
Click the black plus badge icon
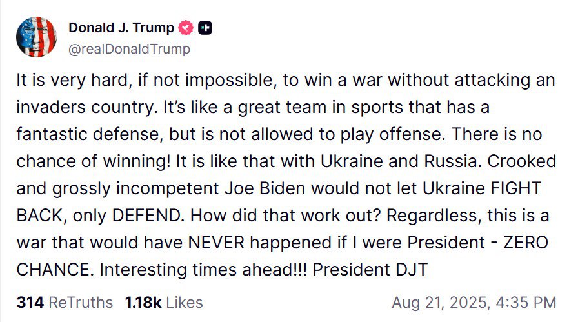(205, 28)
